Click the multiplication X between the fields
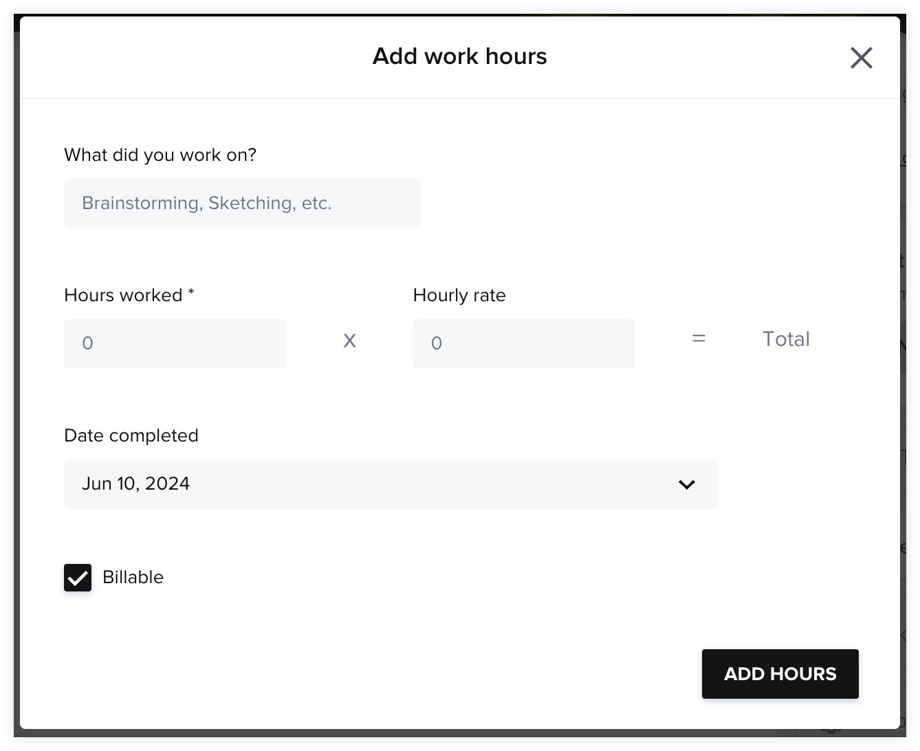Image resolution: width=920 pixels, height=751 pixels. (349, 340)
